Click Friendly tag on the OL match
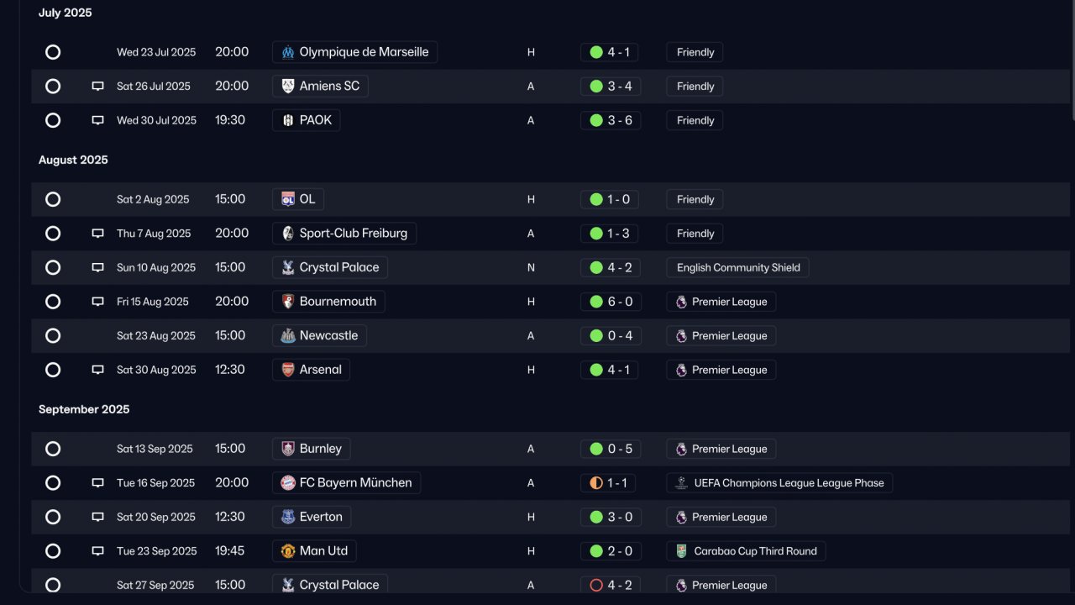Viewport: 1075px width, 605px height. pos(695,200)
